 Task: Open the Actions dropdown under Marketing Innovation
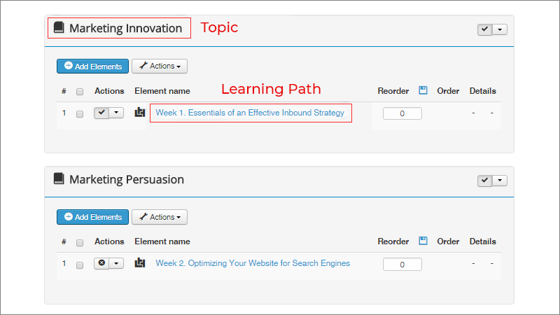click(x=160, y=66)
